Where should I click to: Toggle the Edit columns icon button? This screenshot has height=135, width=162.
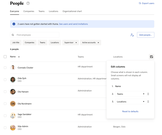click(x=152, y=57)
